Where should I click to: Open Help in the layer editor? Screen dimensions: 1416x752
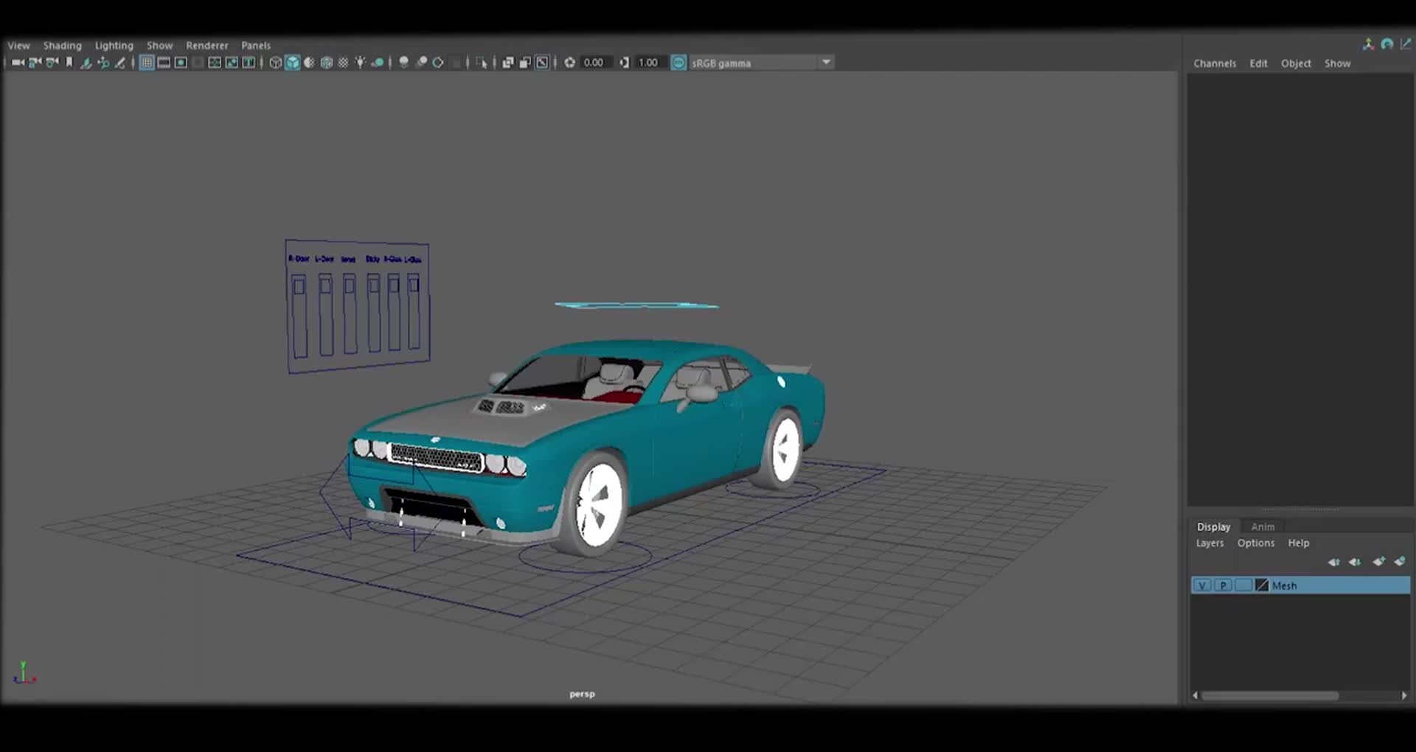click(1298, 543)
